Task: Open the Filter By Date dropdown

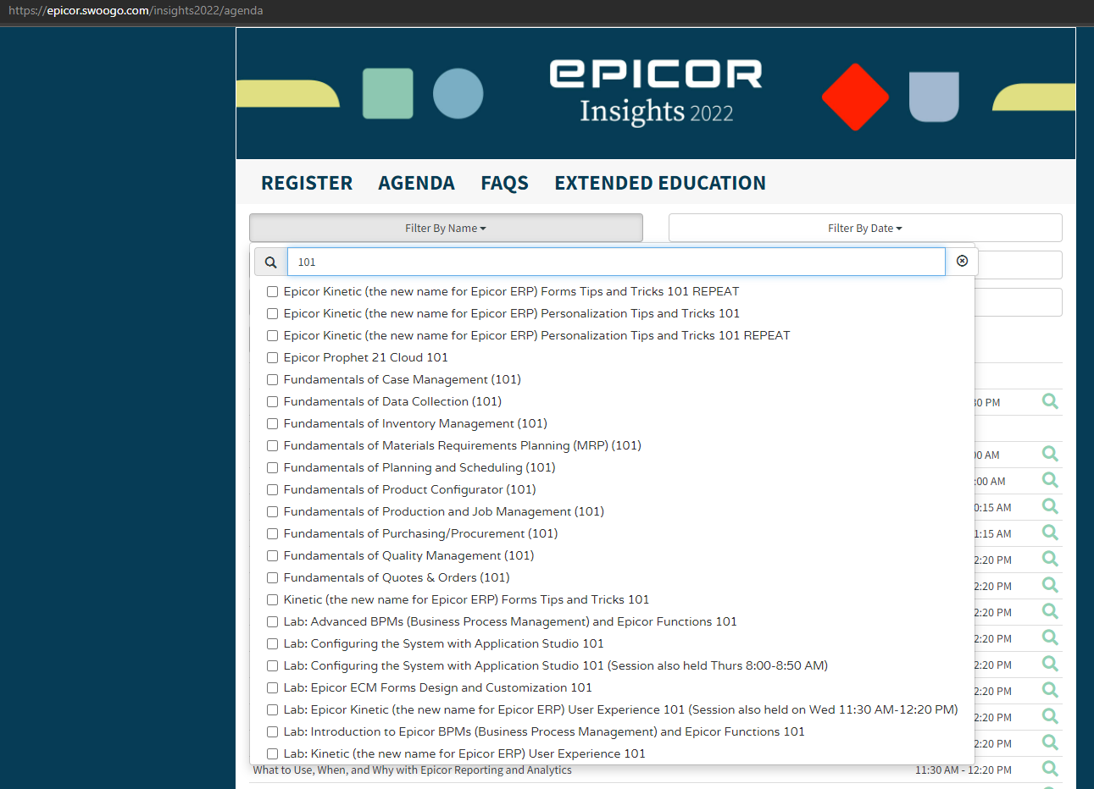Action: (865, 228)
